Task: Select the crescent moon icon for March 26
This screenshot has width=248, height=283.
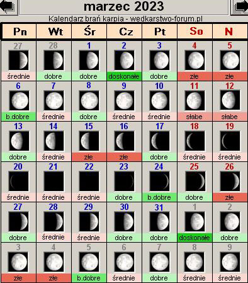Action: [x=230, y=182]
